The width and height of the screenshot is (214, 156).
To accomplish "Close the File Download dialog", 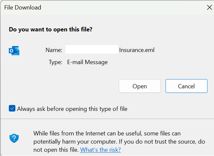I will pyautogui.click(x=209, y=8).
